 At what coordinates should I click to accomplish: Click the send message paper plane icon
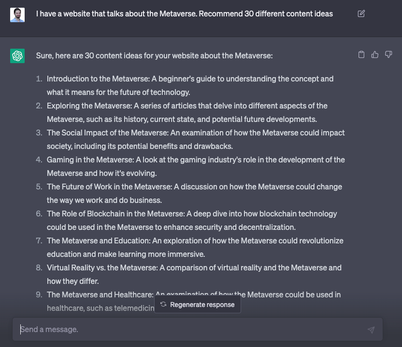371,329
